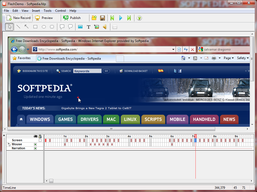Click the eye visibility column header
Screen dimensions: 257x192
35,136
